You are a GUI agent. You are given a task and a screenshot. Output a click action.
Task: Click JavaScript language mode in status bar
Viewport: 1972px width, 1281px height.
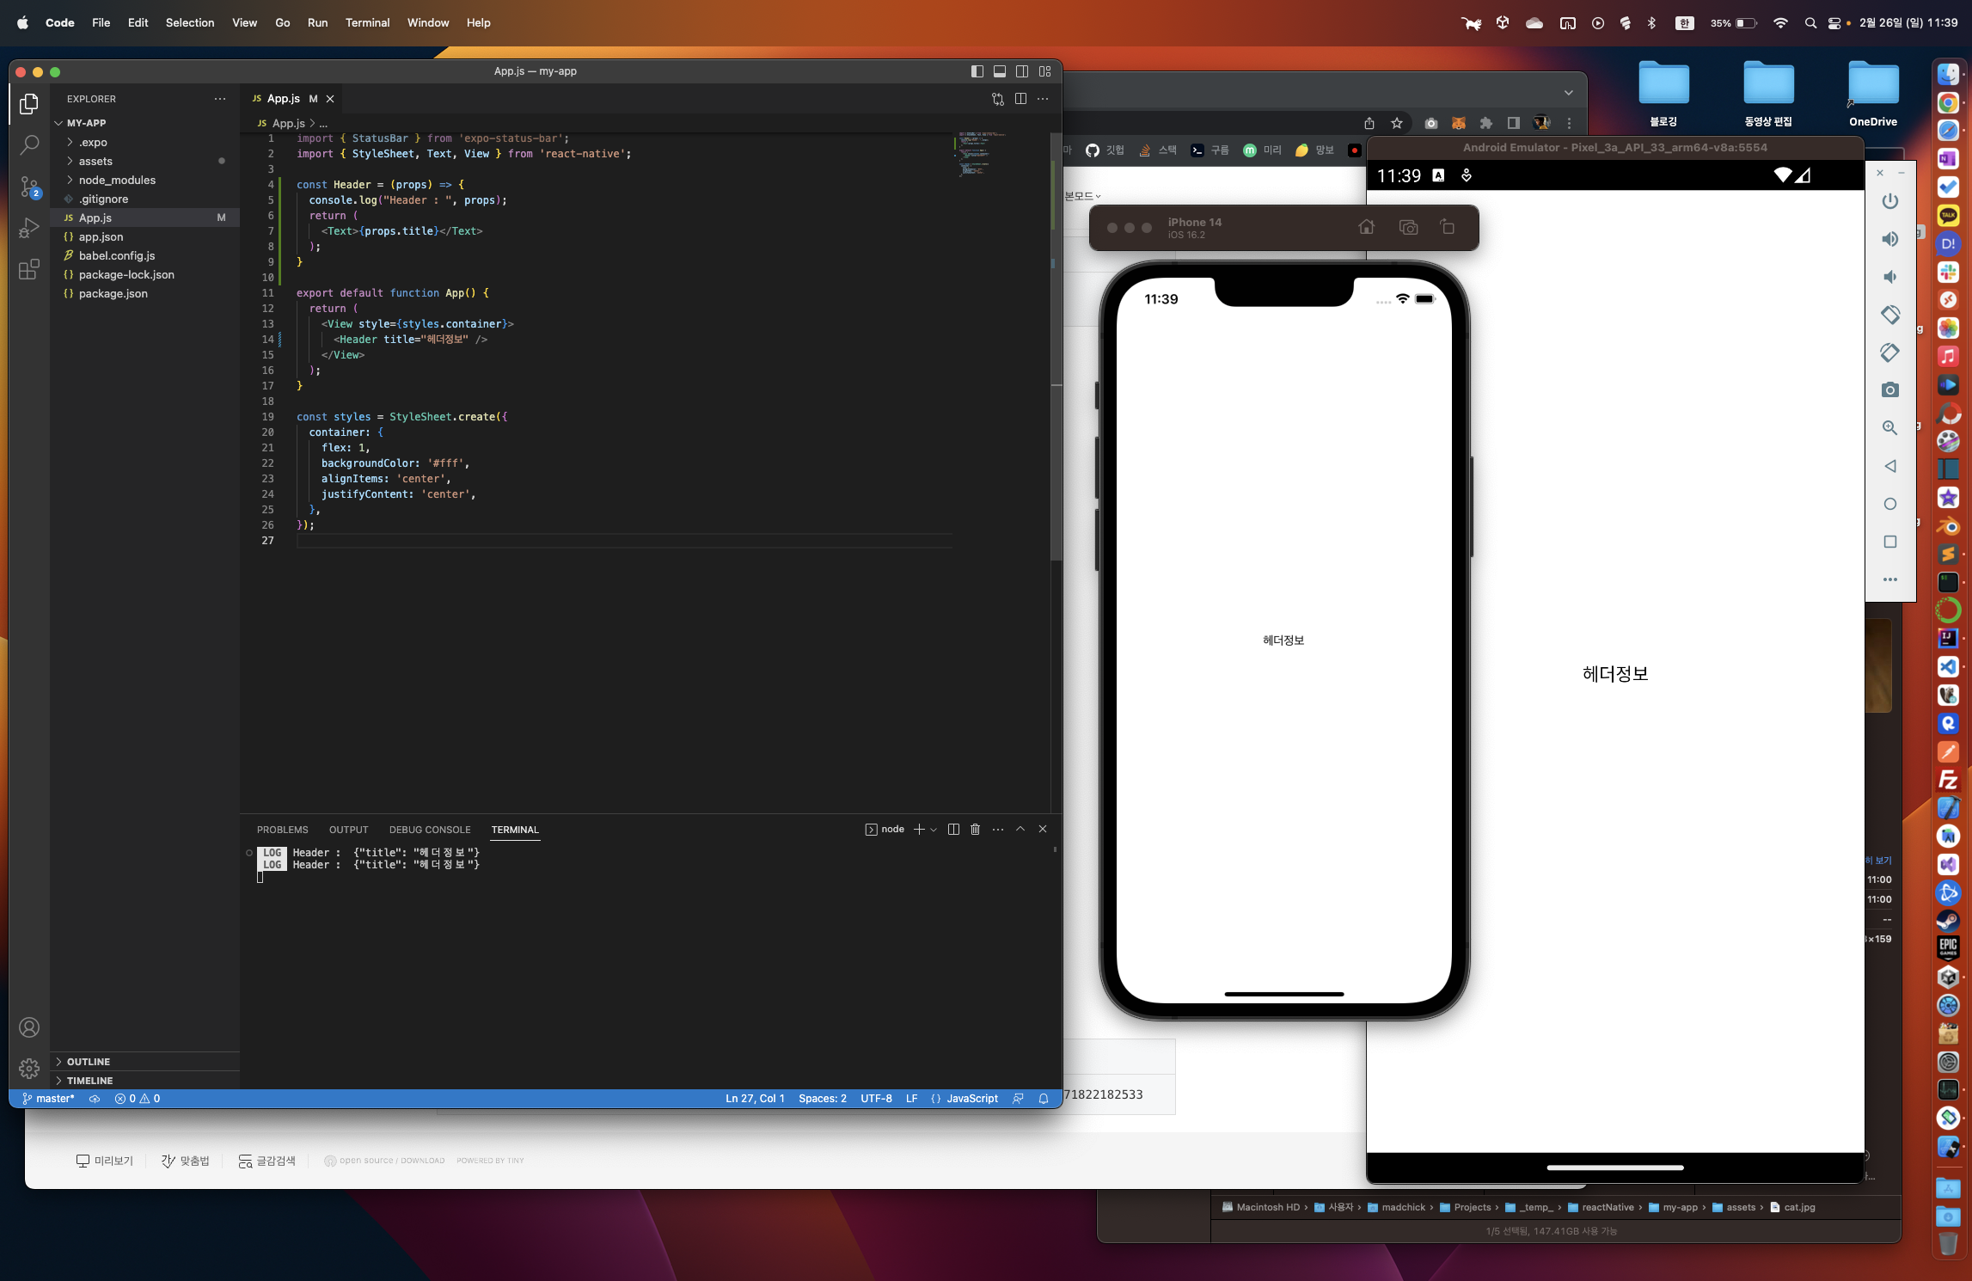[x=971, y=1099]
